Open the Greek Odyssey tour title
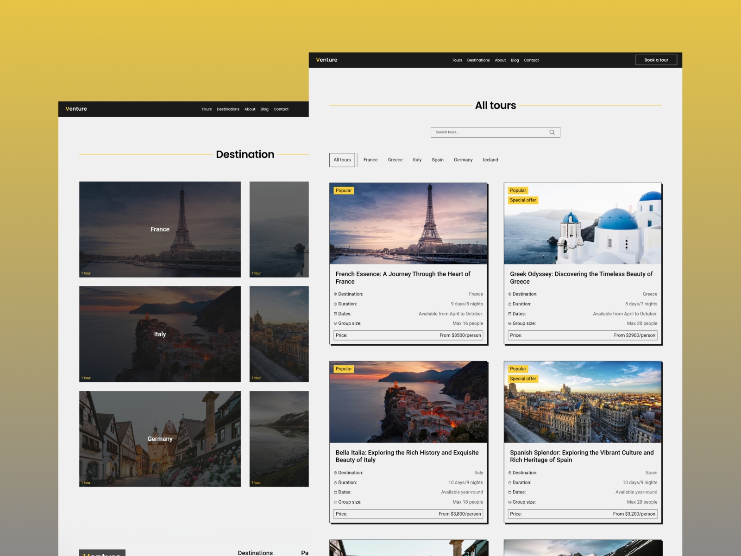 581,278
